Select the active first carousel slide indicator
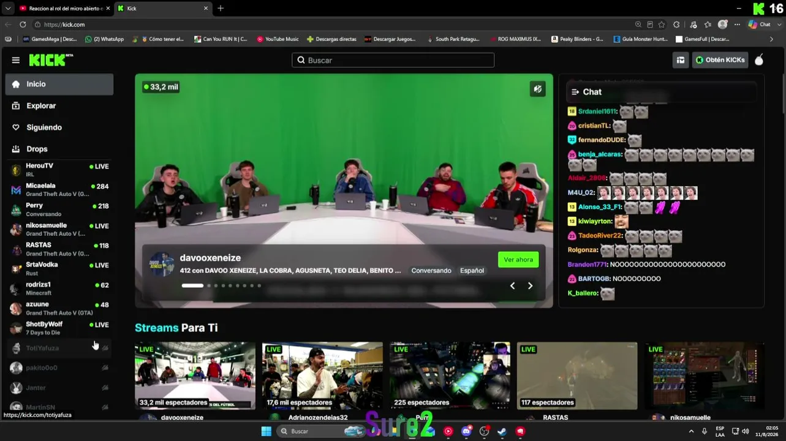This screenshot has height=441, width=786. tap(192, 285)
